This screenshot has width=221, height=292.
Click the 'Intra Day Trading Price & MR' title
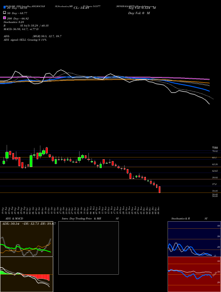coord(81,219)
